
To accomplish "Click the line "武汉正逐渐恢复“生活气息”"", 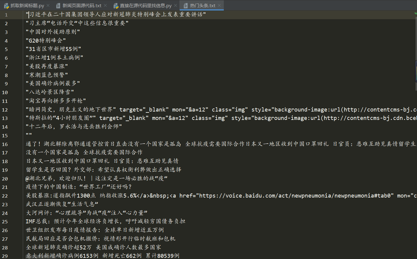I will click(x=62, y=204).
